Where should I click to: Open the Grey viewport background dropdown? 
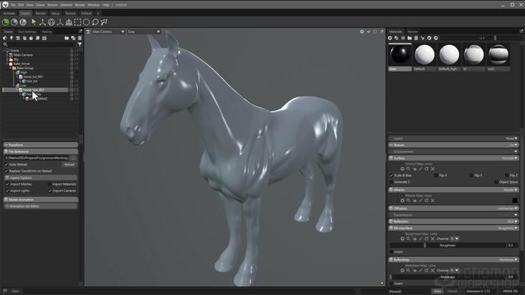(143, 32)
